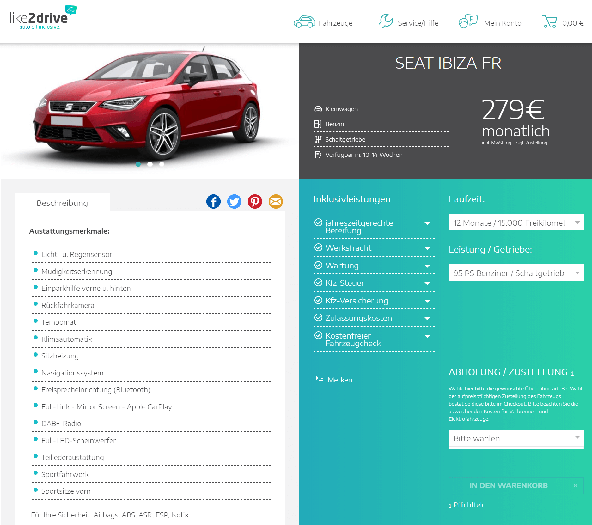
Task: Open the Mein Konto menu
Action: [503, 23]
